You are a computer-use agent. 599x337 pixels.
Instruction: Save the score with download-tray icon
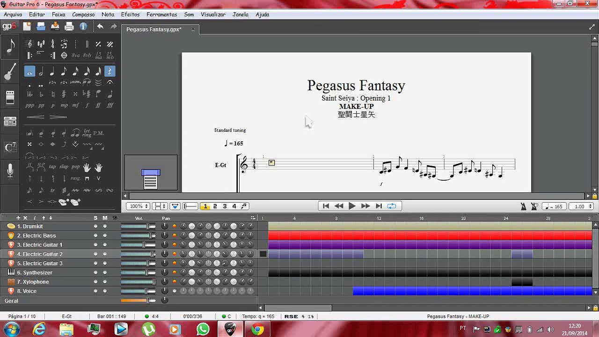pos(55,26)
